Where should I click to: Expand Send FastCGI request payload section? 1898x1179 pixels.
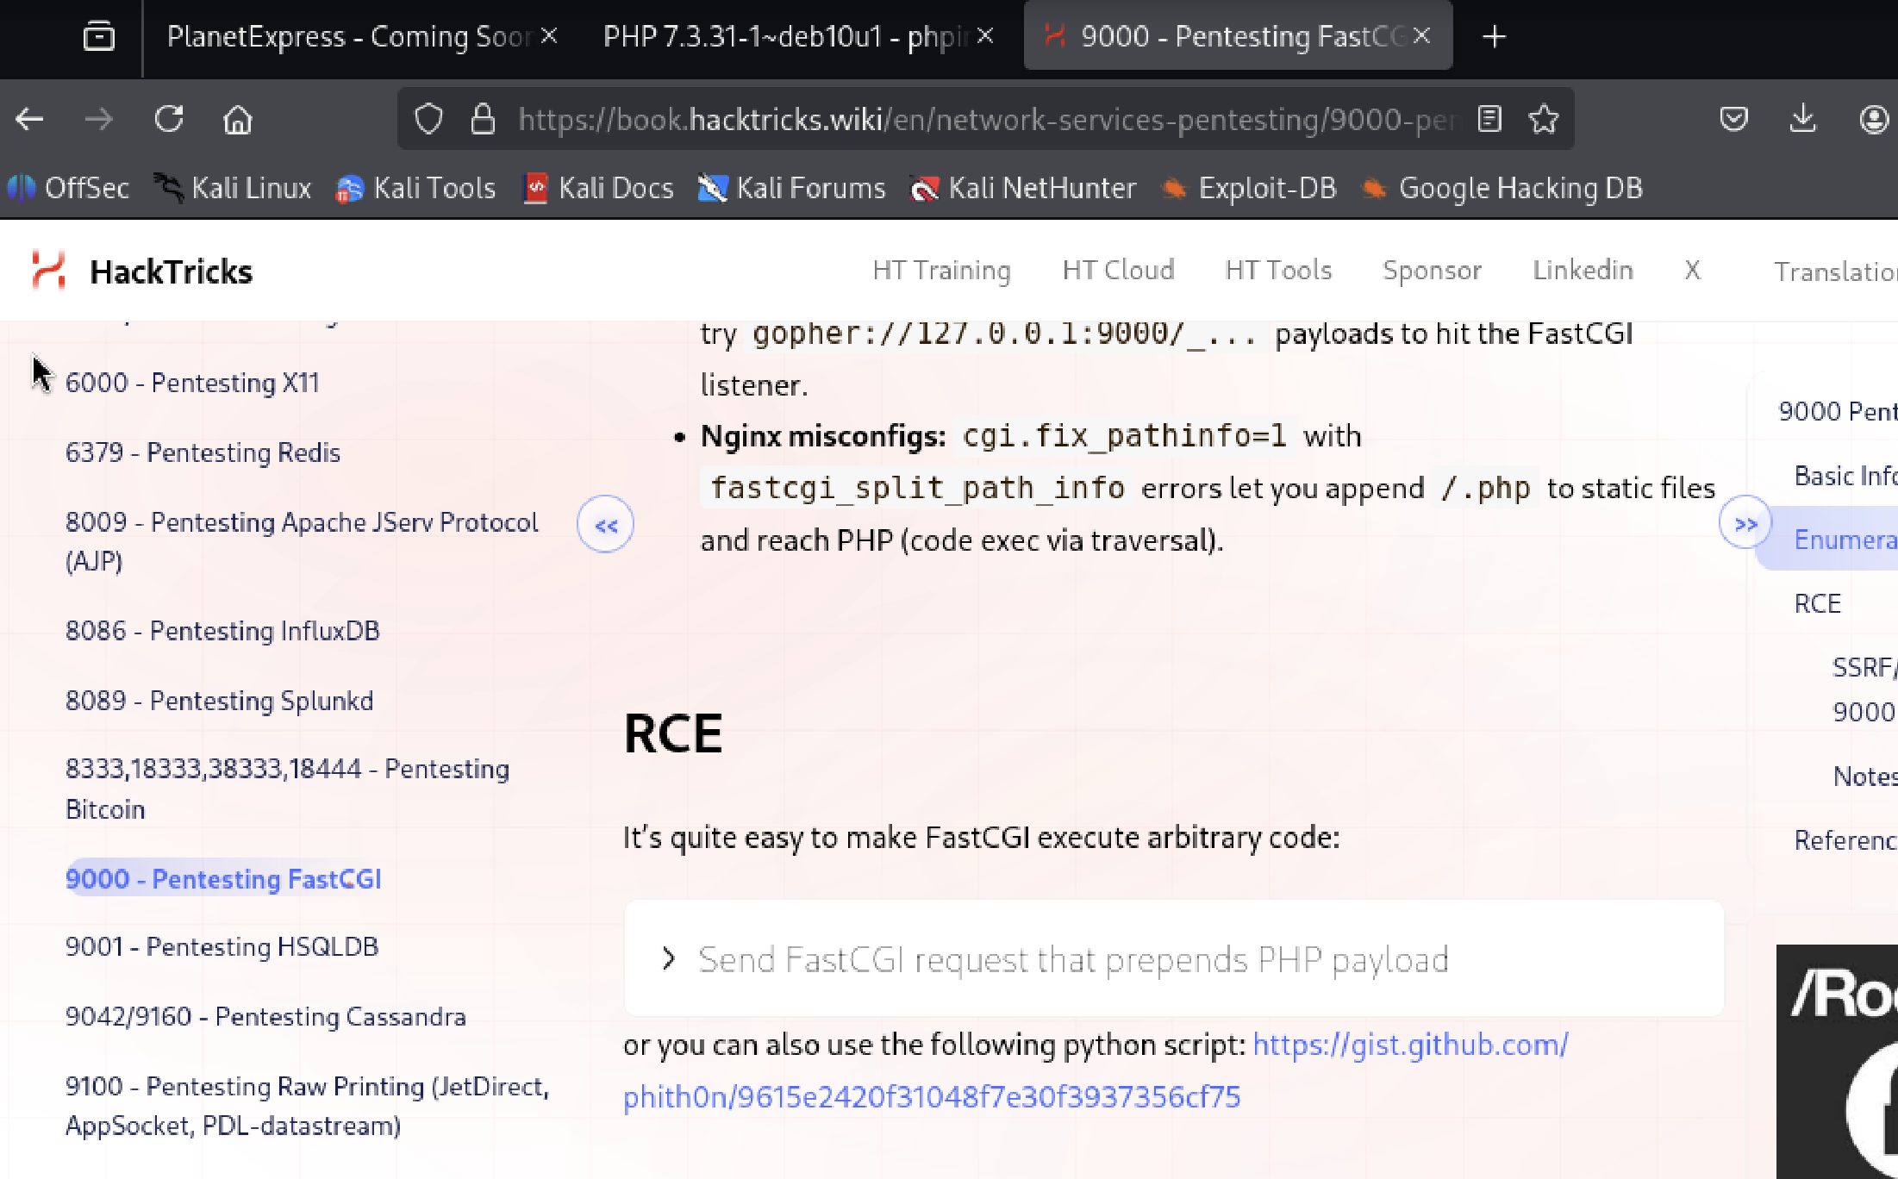click(x=1073, y=959)
